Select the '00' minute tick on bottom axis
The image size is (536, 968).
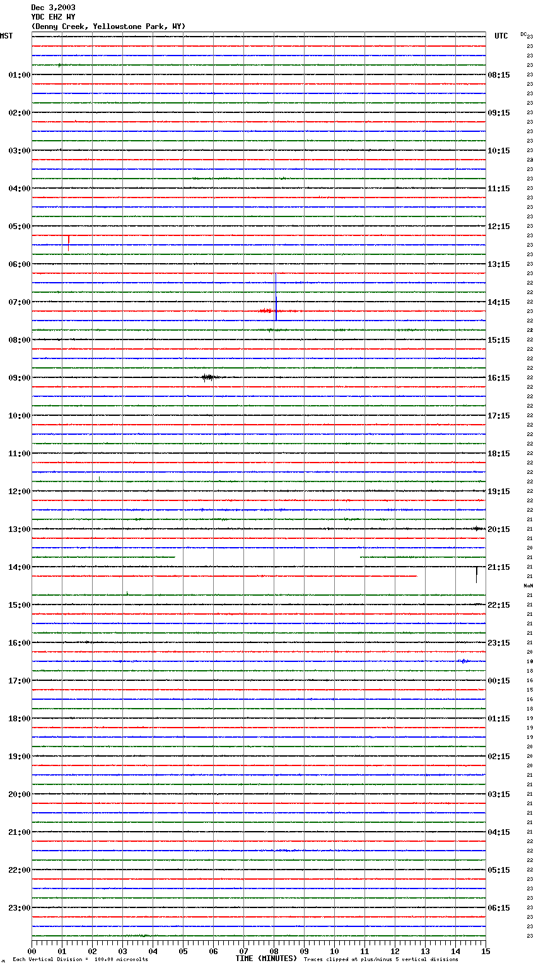[x=32, y=951]
